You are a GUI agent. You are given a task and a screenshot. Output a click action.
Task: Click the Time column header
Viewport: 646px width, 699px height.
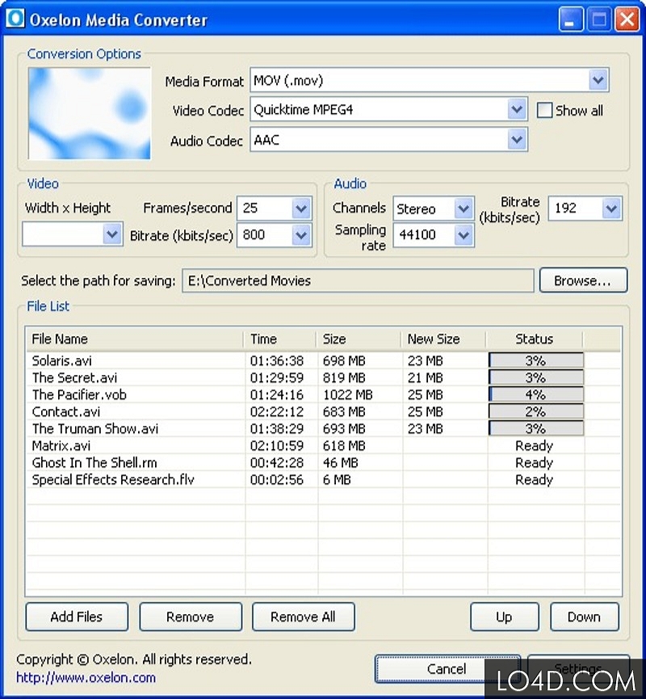[279, 339]
